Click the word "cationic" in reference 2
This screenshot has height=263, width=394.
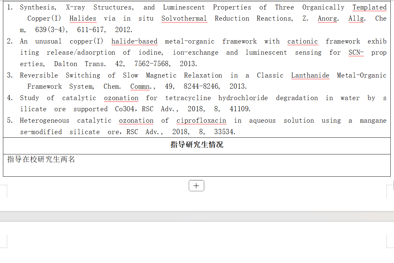(302, 41)
